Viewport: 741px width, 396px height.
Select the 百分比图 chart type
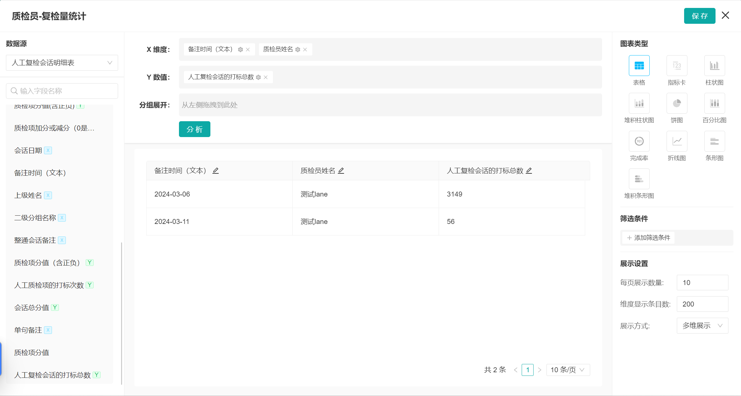(x=714, y=103)
